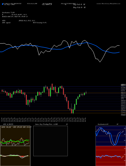Image resolution: width=126 pixels, height=166 pixels.
Task: Click the 'ADX signal:' label
Action: [6, 23]
